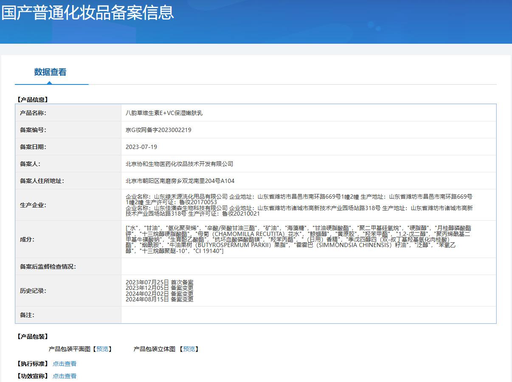
Task: Click the 备案后监督检查情况 row label
Action: point(48,267)
